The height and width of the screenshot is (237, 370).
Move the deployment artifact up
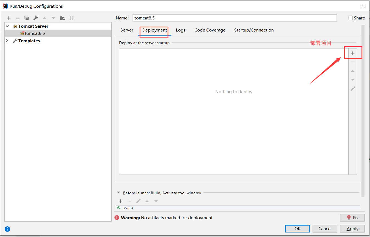tap(353, 71)
